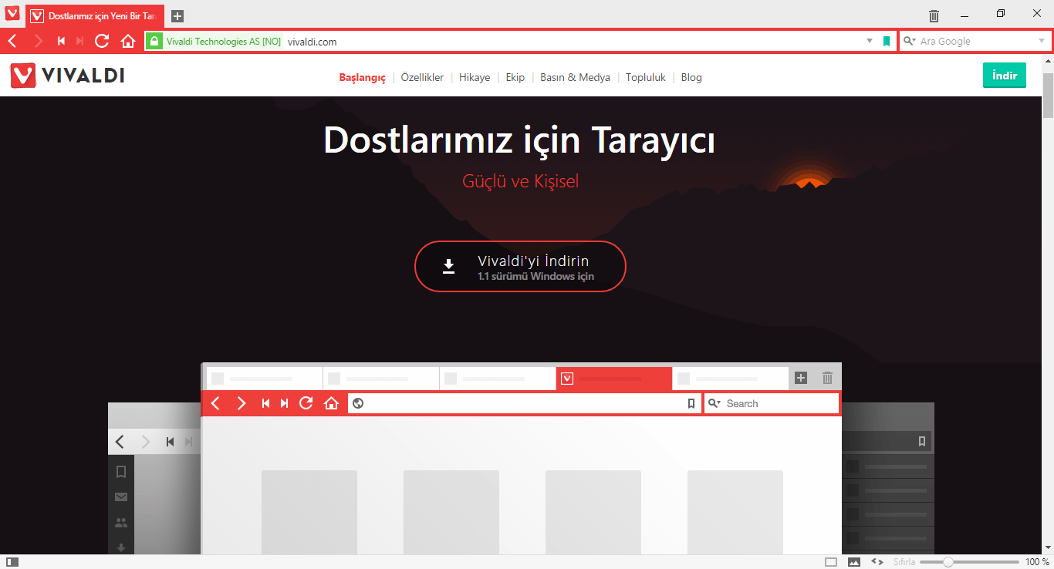Screen dimensions: 1054x569
Task: Open the Vivaldi home page with the home icon
Action: click(x=128, y=41)
